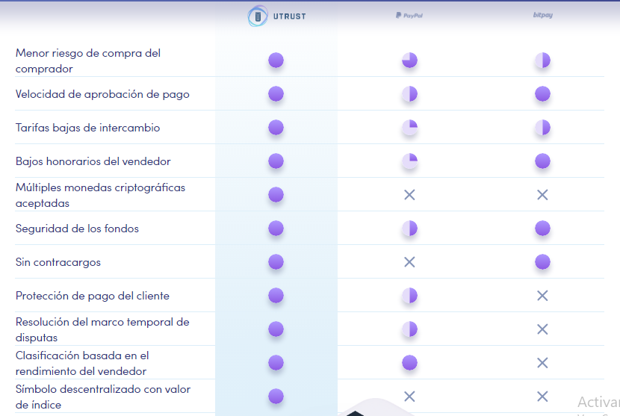This screenshot has width=620, height=416.
Task: Click UTRUST dot for Velocidad de aprobación de pago
Action: coord(276,93)
